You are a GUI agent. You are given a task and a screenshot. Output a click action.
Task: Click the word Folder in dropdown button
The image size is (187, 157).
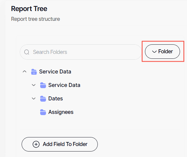(165, 51)
